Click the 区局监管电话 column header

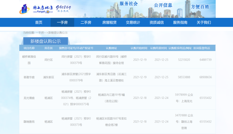pos(202,48)
